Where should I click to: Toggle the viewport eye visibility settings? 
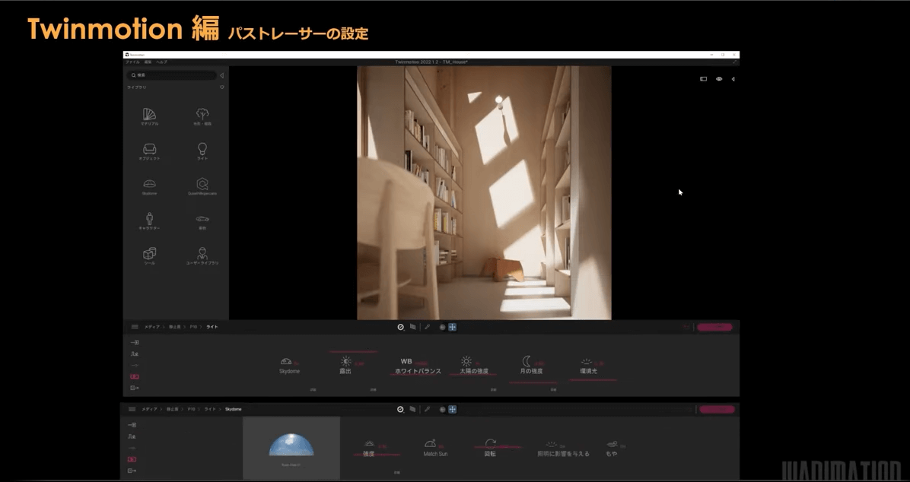(718, 79)
